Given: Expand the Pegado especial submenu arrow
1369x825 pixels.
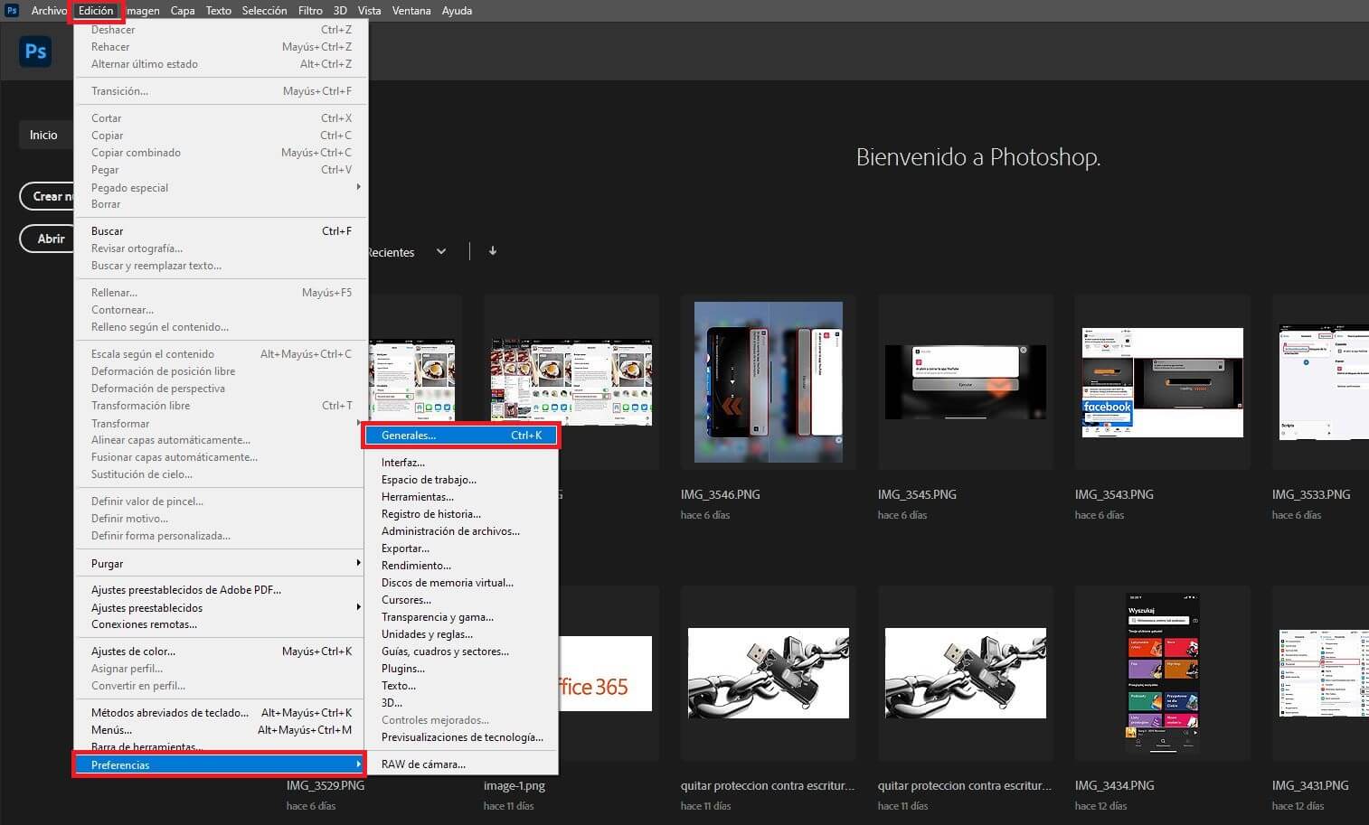Looking at the screenshot, I should tap(358, 187).
